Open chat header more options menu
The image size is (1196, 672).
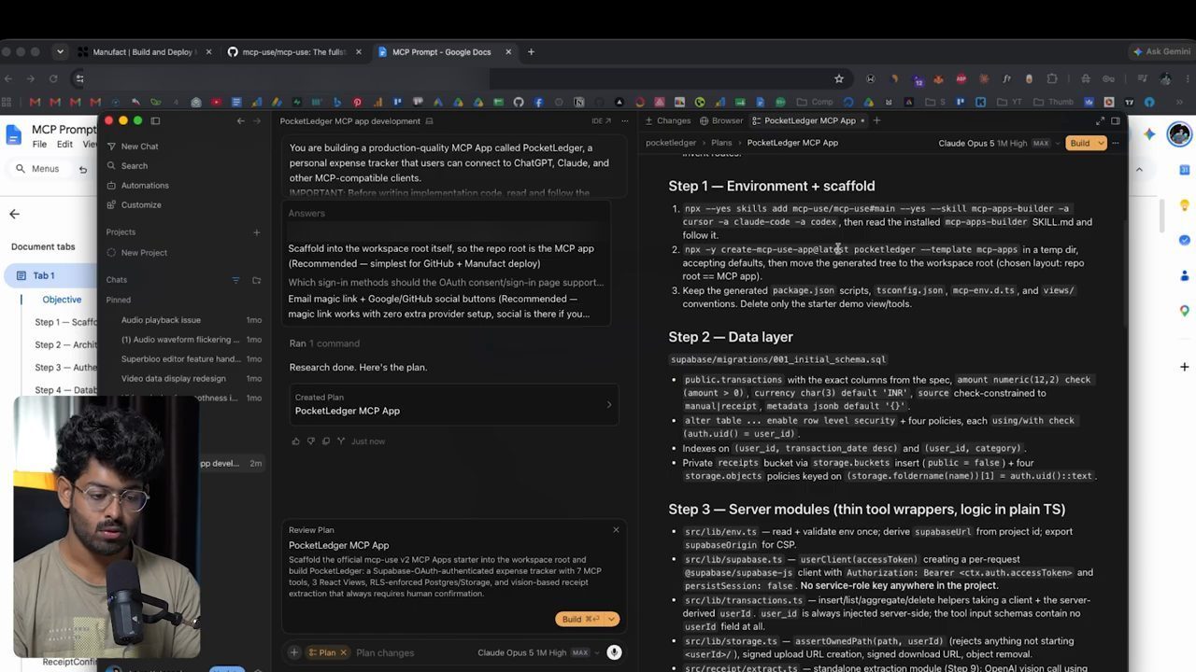pyautogui.click(x=624, y=121)
